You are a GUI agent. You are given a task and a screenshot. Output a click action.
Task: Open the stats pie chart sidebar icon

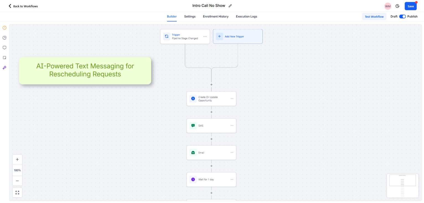(4, 38)
